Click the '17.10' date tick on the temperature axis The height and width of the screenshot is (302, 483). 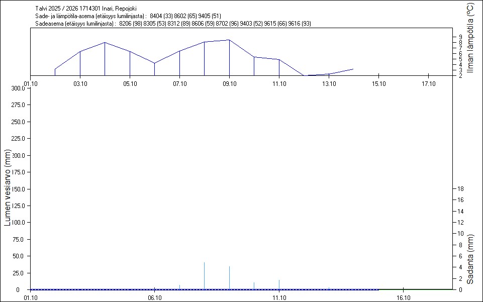click(x=428, y=84)
